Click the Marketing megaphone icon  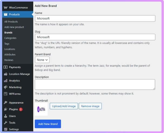click(x=6, y=87)
